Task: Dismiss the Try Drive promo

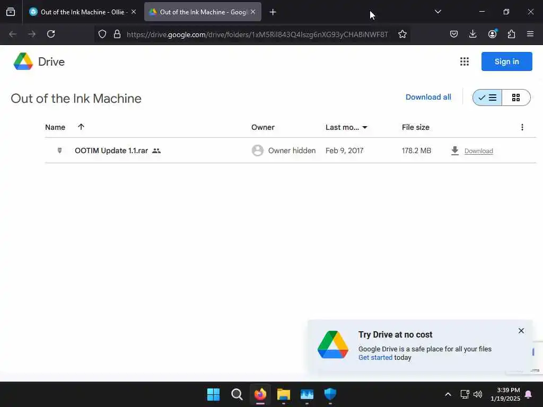Action: coord(521,331)
